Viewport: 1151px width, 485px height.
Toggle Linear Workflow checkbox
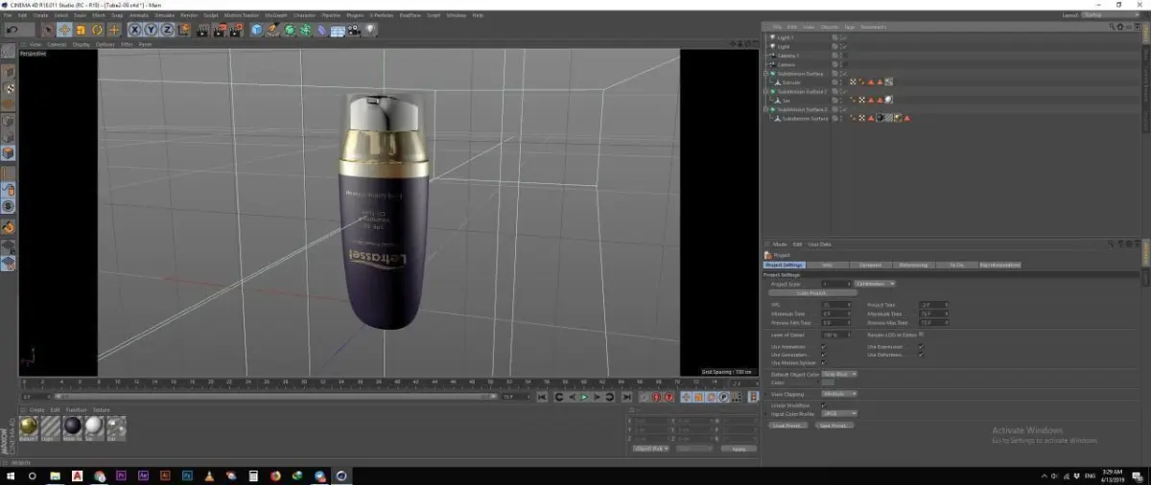tap(823, 405)
